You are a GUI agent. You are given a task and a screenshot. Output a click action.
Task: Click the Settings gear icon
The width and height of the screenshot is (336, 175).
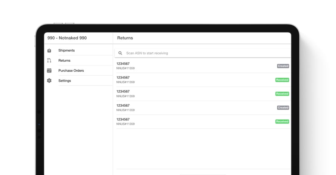[49, 81]
